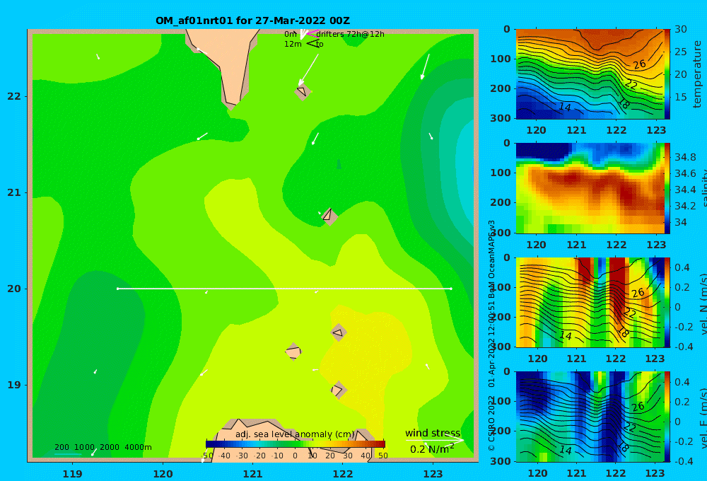This screenshot has height=481, width=707.
Task: Click the sea level anomaly colorbar
Action: click(296, 444)
